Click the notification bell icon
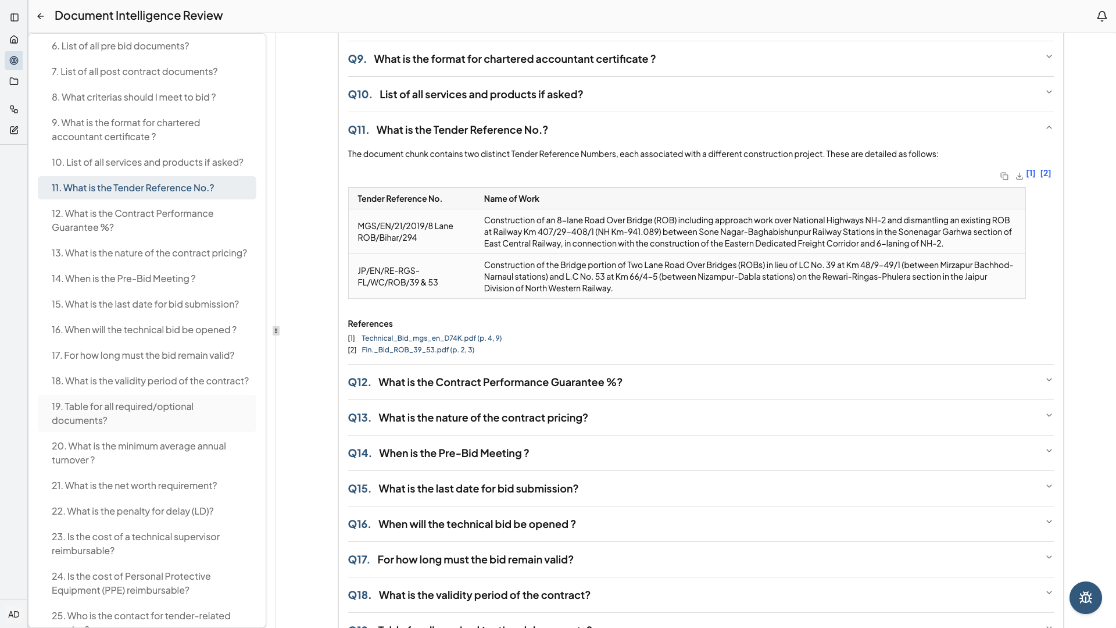This screenshot has height=628, width=1116. click(1101, 16)
